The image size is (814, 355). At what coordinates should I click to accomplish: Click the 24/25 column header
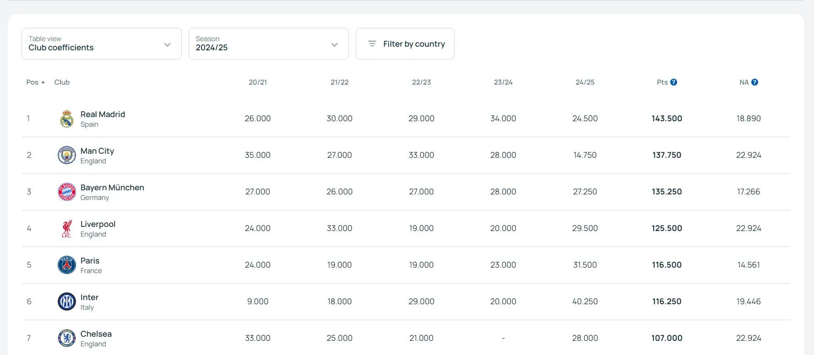point(585,82)
